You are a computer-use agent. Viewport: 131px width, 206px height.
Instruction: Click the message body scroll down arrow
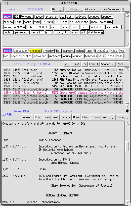pyautogui.click(x=127, y=202)
